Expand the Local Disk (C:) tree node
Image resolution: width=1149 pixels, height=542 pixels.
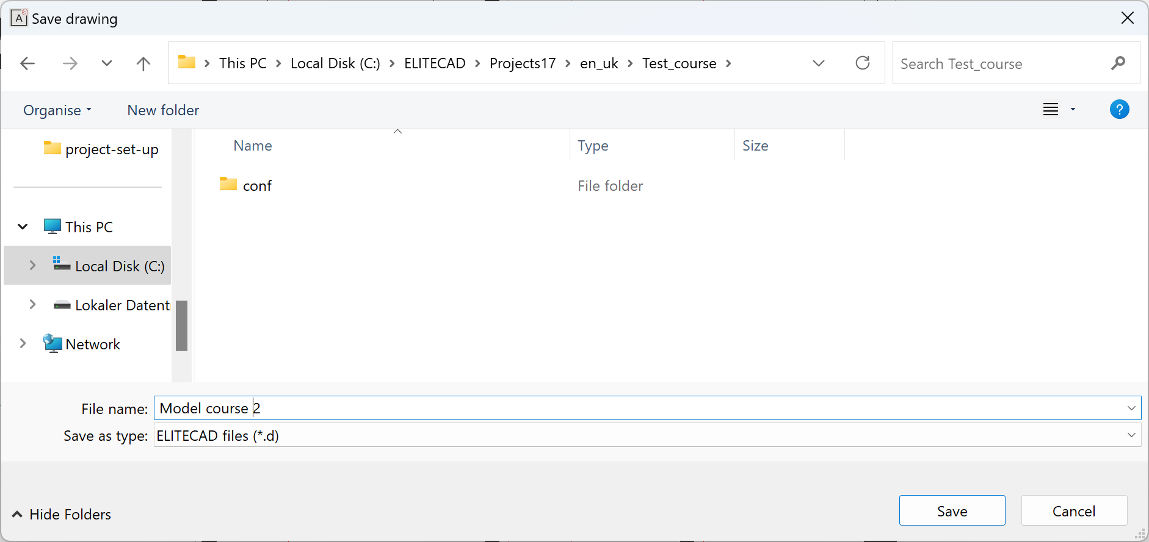pos(32,266)
